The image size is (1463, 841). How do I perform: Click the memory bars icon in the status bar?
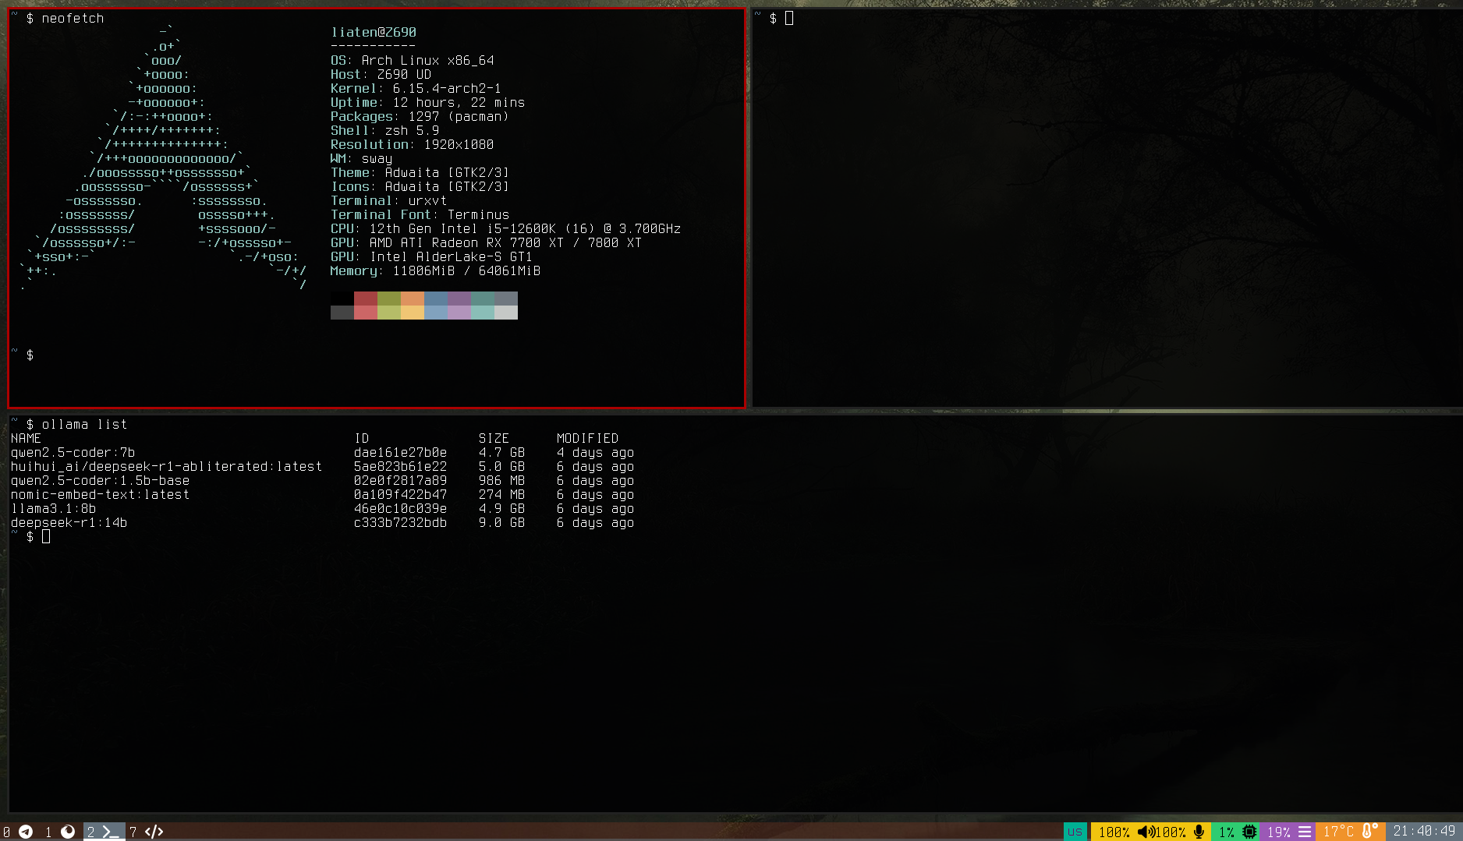[x=1305, y=832]
